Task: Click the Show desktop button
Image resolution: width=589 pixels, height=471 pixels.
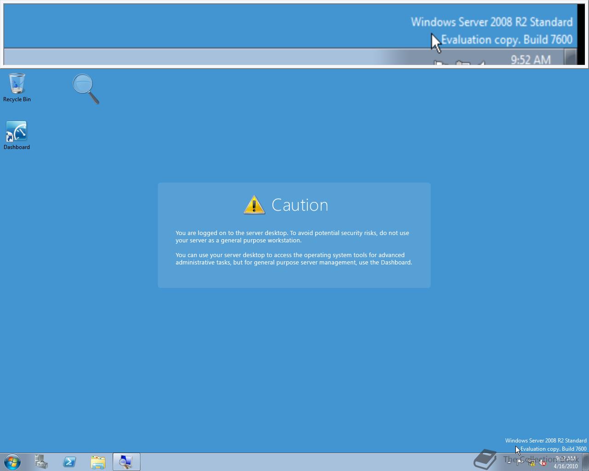Action: pos(585,462)
